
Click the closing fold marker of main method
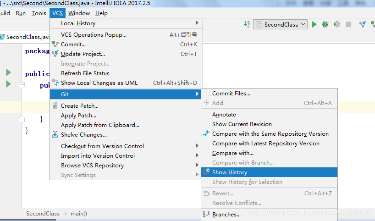click(x=22, y=119)
